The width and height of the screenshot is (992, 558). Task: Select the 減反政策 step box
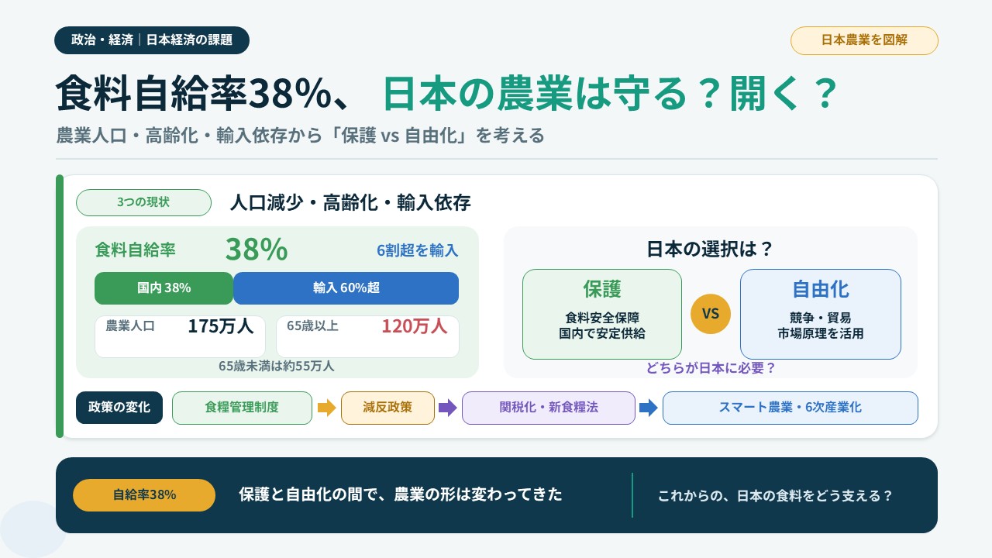tap(387, 408)
